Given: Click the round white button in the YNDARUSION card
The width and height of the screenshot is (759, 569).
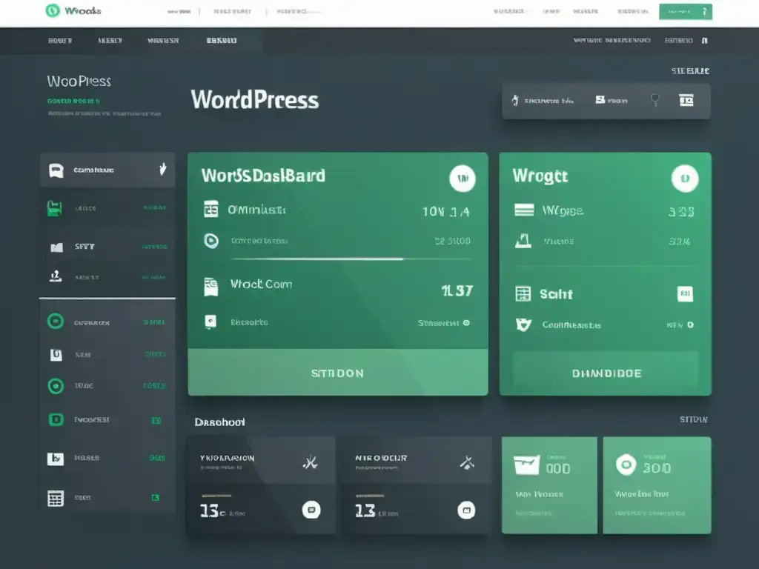Looking at the screenshot, I should click(x=311, y=510).
